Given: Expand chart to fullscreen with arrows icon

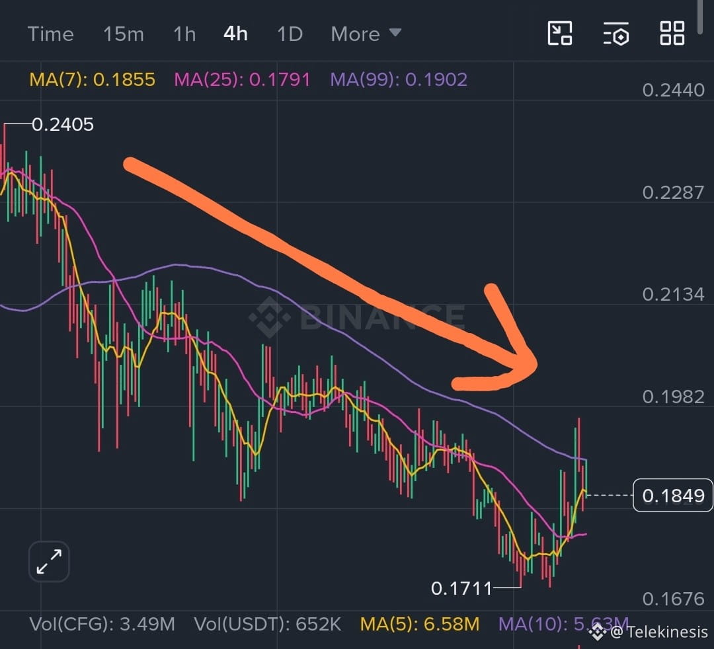Looking at the screenshot, I should [x=49, y=562].
